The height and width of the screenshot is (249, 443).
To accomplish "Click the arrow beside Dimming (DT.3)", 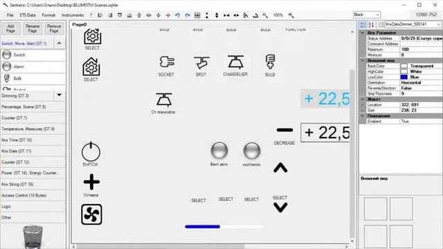I will coord(59,95).
